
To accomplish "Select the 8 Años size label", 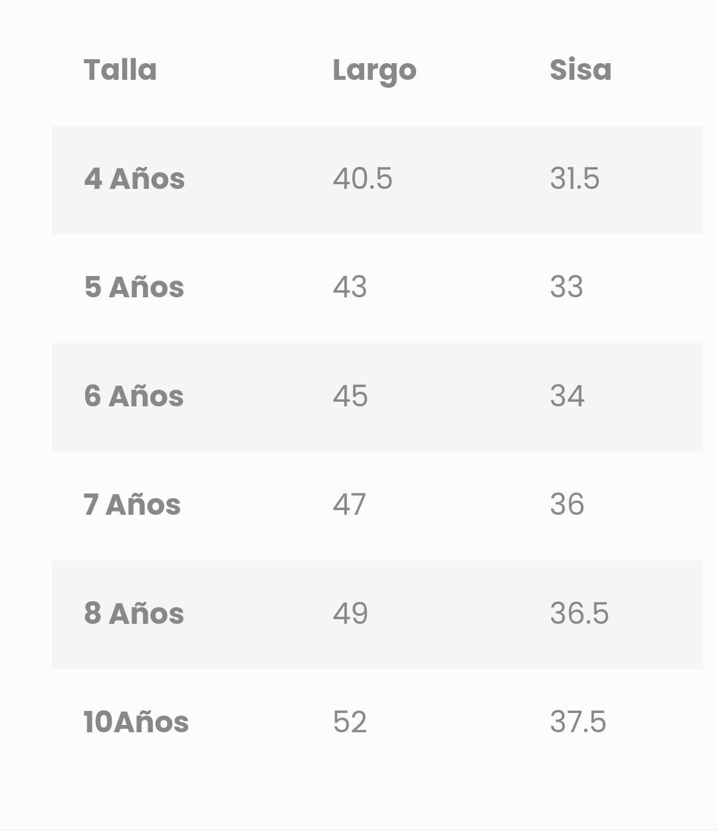I will [134, 614].
